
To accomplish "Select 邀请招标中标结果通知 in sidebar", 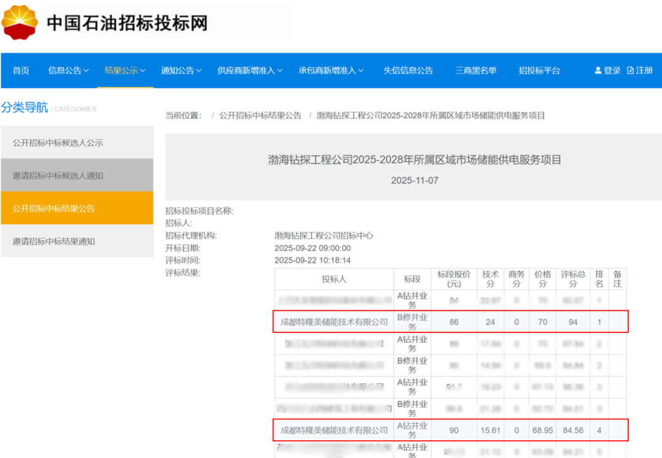I will 54,242.
